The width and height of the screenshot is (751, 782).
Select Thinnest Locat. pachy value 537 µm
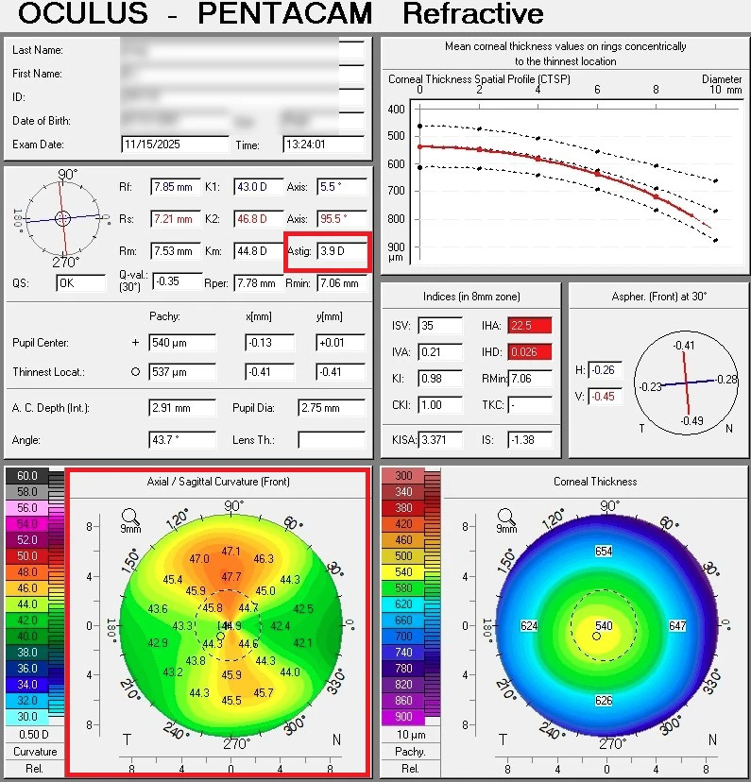182,372
